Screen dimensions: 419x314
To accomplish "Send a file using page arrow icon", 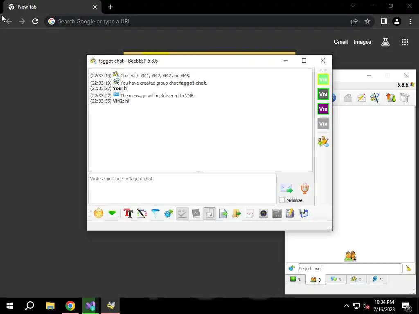I will pos(223,213).
